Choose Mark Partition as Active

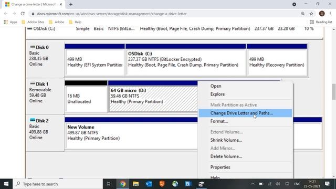point(245,105)
